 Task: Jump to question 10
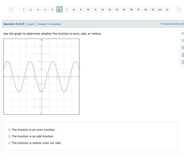[88, 9]
